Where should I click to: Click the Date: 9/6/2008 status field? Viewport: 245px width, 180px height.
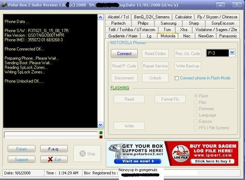click(23, 173)
